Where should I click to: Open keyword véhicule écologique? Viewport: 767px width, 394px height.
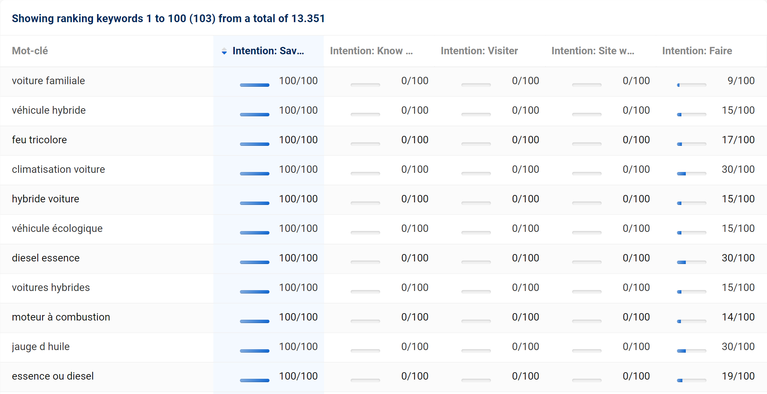(x=57, y=229)
